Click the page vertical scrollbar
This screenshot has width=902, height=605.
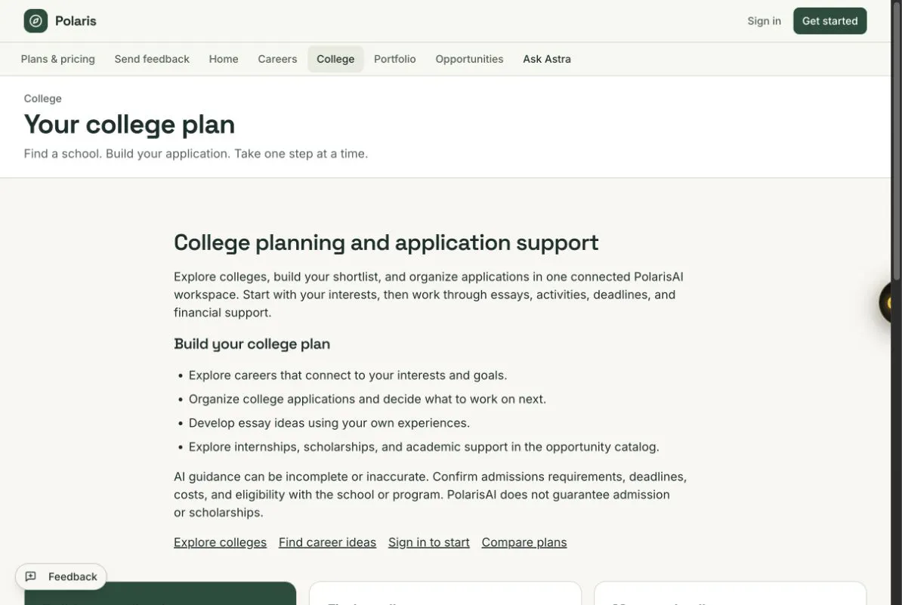tap(896, 302)
